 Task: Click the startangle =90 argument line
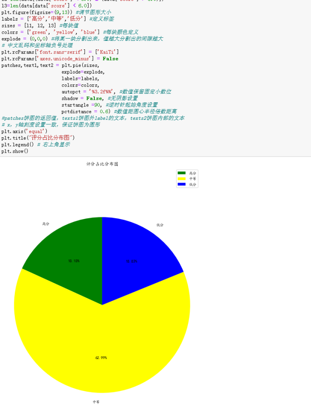tap(110, 105)
